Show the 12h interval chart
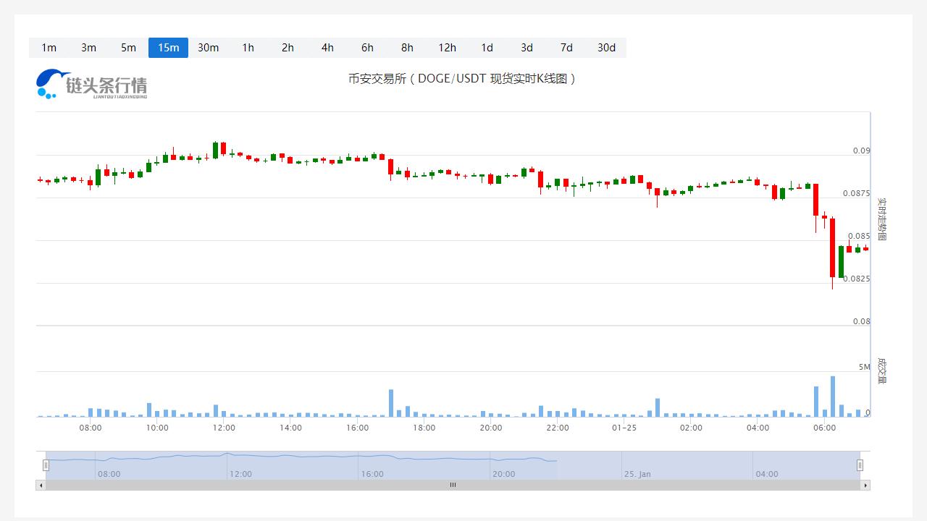 tap(447, 48)
